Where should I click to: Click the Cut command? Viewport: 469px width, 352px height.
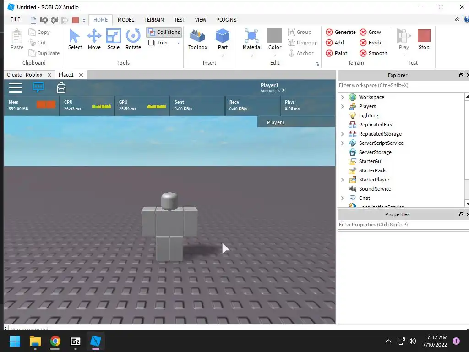pos(37,43)
